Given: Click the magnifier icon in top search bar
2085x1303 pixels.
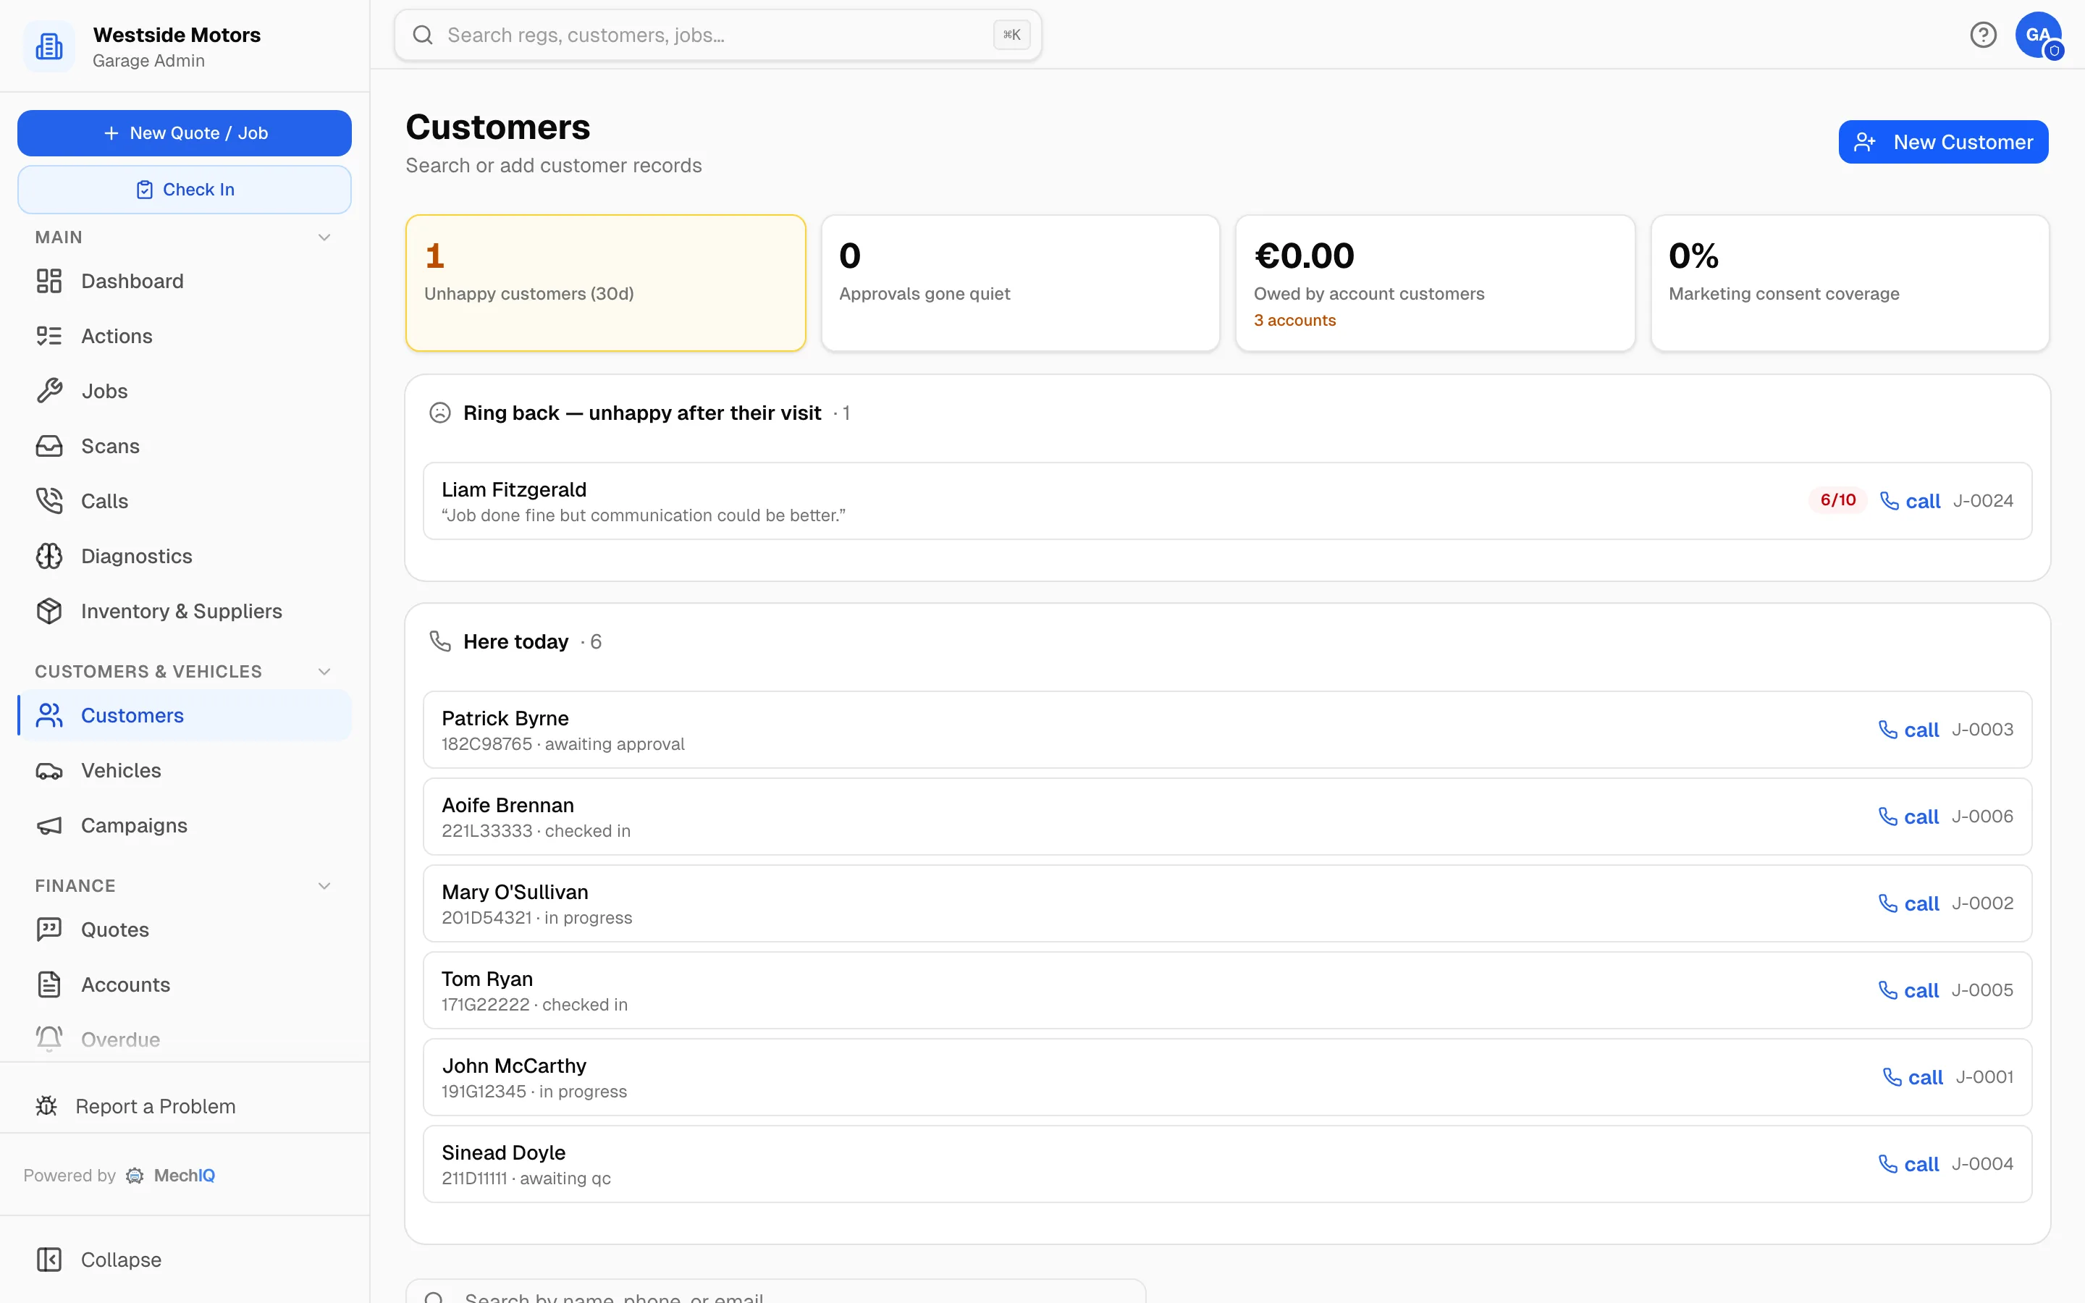Looking at the screenshot, I should click(x=422, y=35).
